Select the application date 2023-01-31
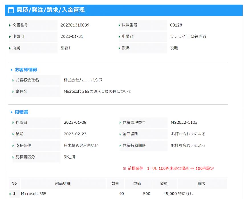Viewport: 245px width, 199px height. click(x=72, y=36)
